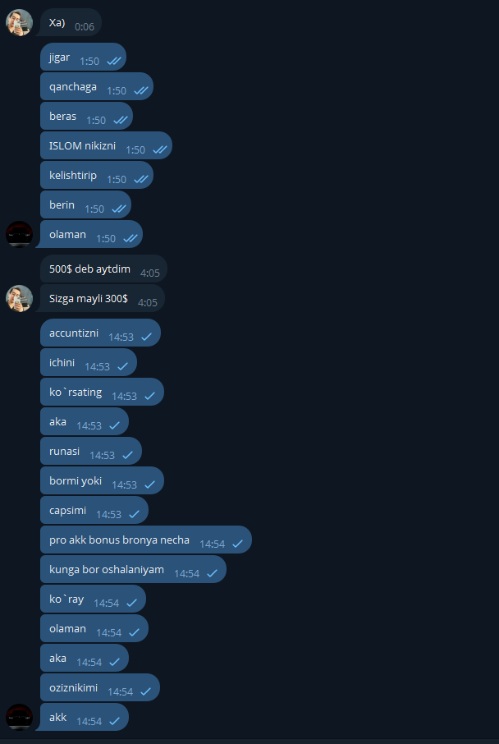
Task: Open profile via avatar next to 'Xa)' message
Action: (x=19, y=22)
